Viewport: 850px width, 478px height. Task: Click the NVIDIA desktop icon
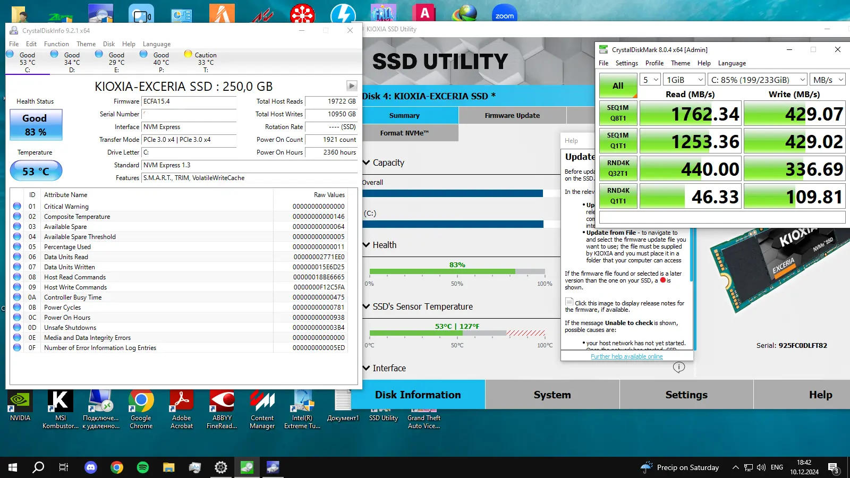(x=20, y=406)
